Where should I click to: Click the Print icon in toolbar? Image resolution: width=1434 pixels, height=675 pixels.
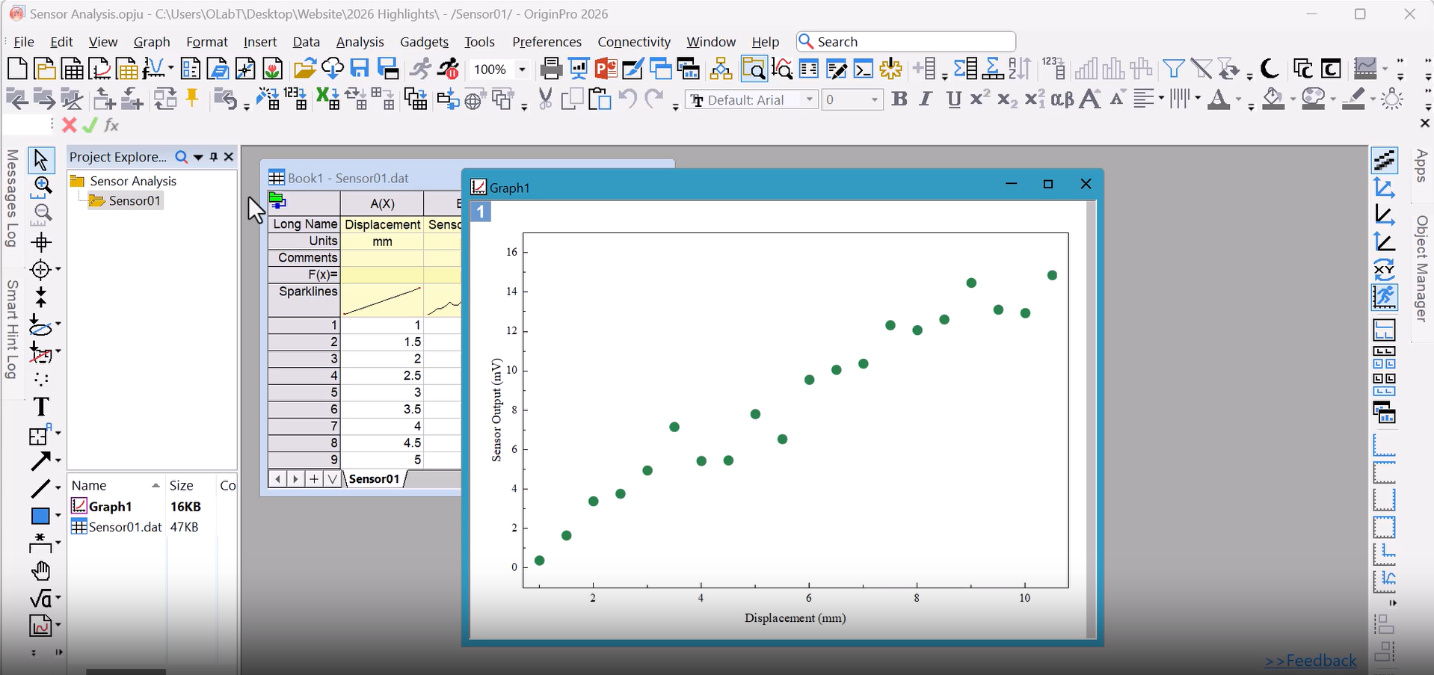pyautogui.click(x=551, y=70)
